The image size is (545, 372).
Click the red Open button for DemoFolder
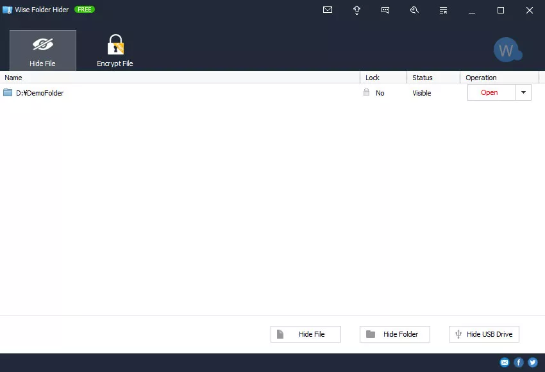point(491,92)
